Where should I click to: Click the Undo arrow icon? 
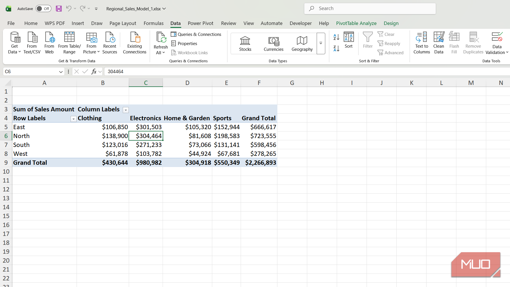coord(69,9)
